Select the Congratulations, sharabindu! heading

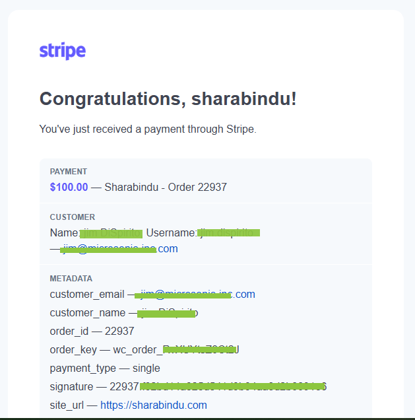pyautogui.click(x=168, y=99)
